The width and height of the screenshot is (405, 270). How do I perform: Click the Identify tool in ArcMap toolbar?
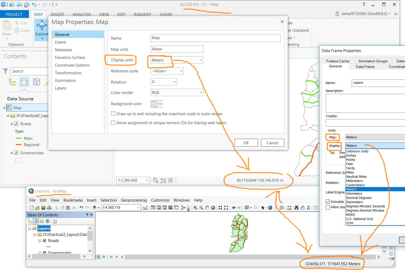point(270,208)
